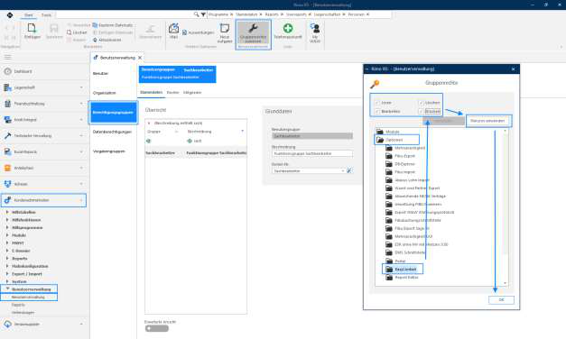Click the Kundenadministration icon in sidebar
This screenshot has width=566, height=339.
[7, 200]
